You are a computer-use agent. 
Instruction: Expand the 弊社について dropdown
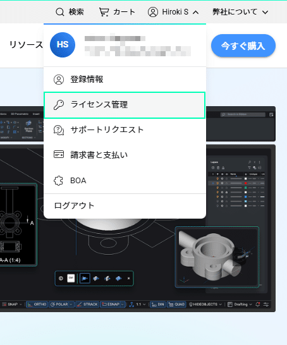[x=240, y=12]
